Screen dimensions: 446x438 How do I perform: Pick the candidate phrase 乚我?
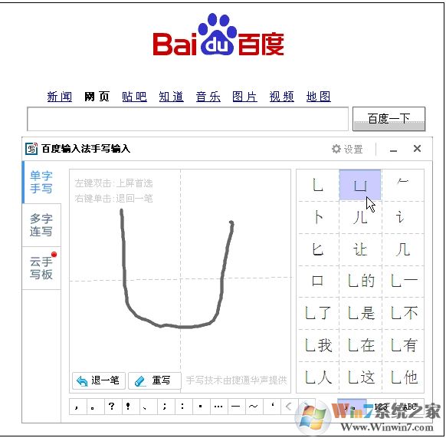(318, 345)
